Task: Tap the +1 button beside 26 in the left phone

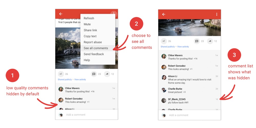Action: (x=61, y=74)
